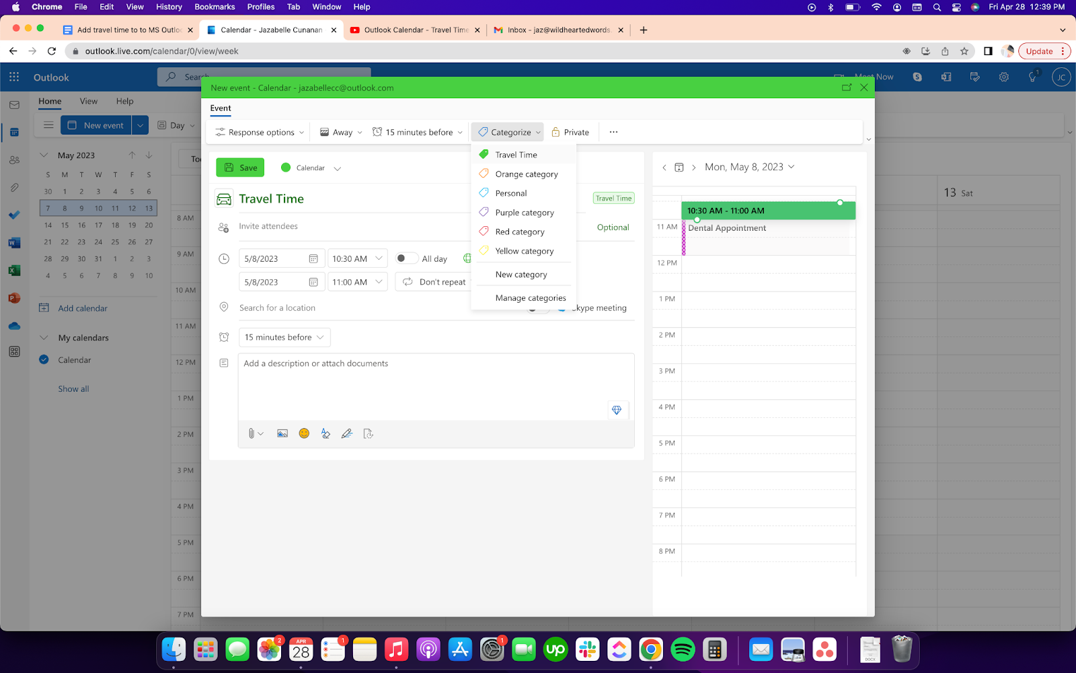Click the Optional attendees link

click(613, 227)
